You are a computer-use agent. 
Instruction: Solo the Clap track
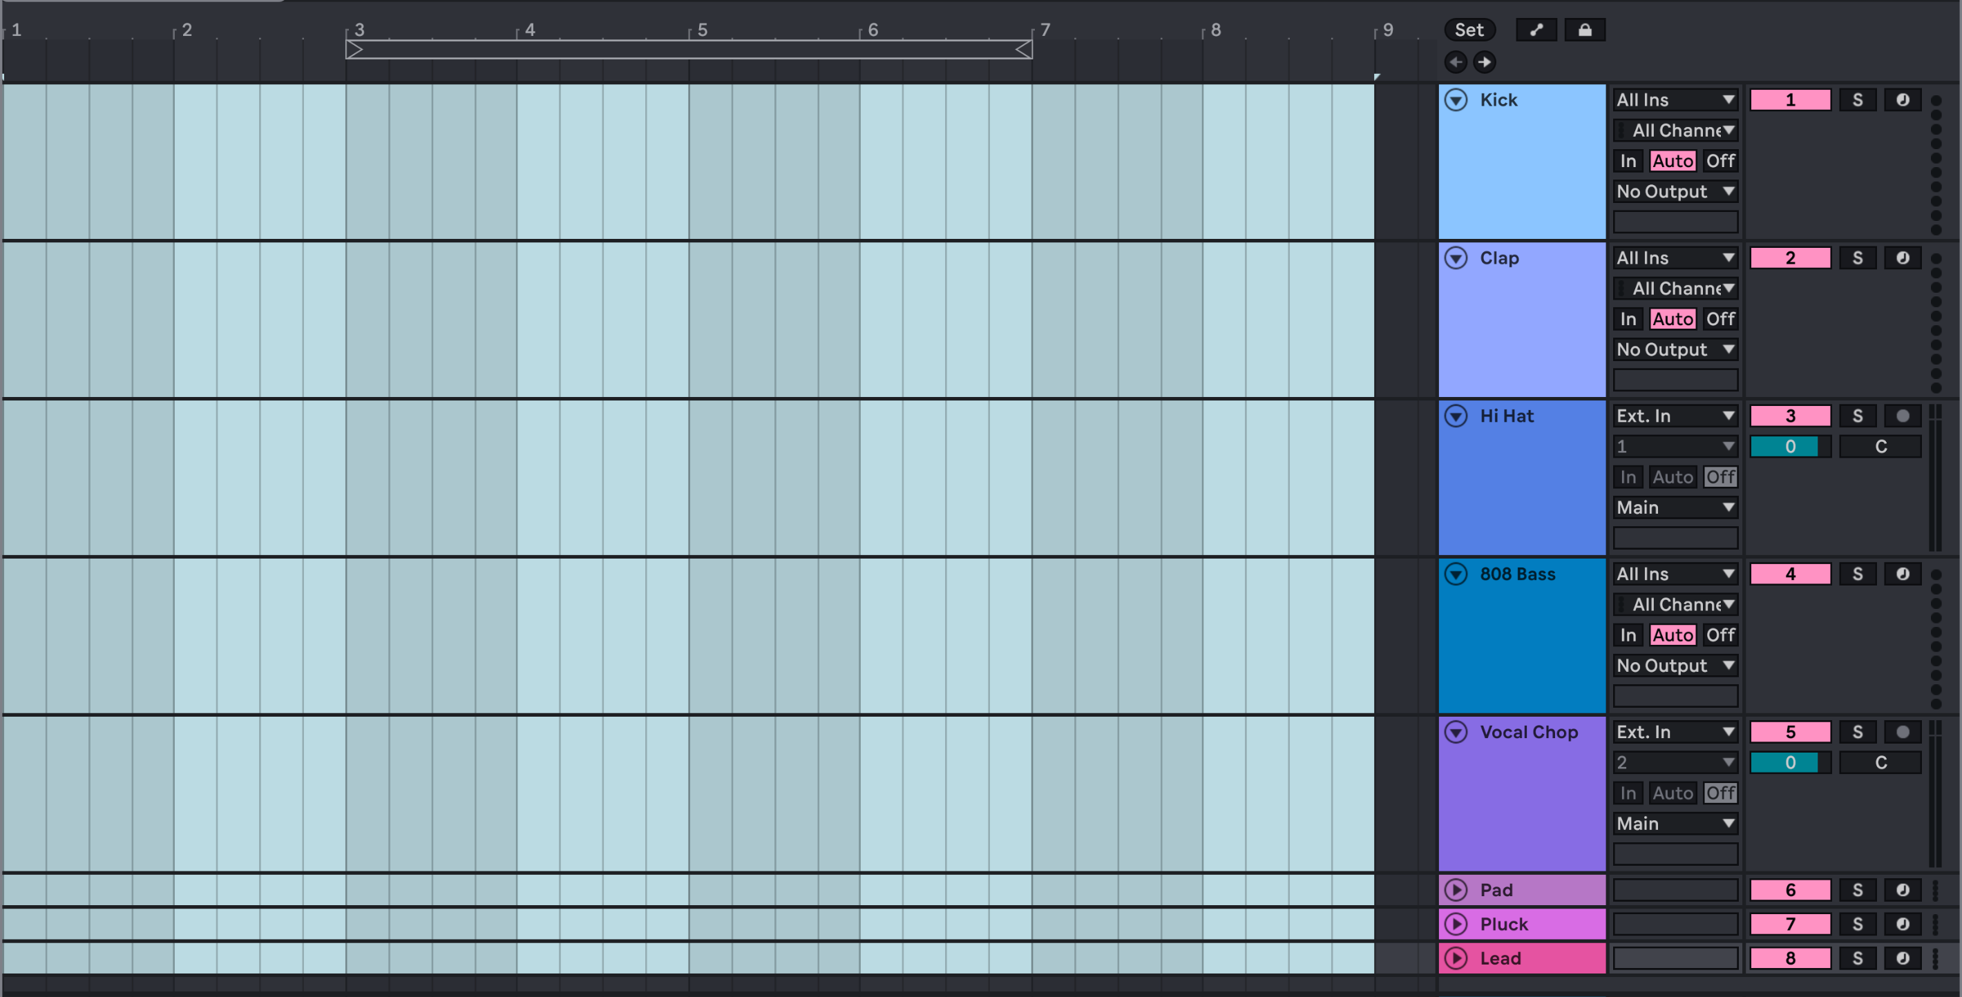click(1857, 258)
